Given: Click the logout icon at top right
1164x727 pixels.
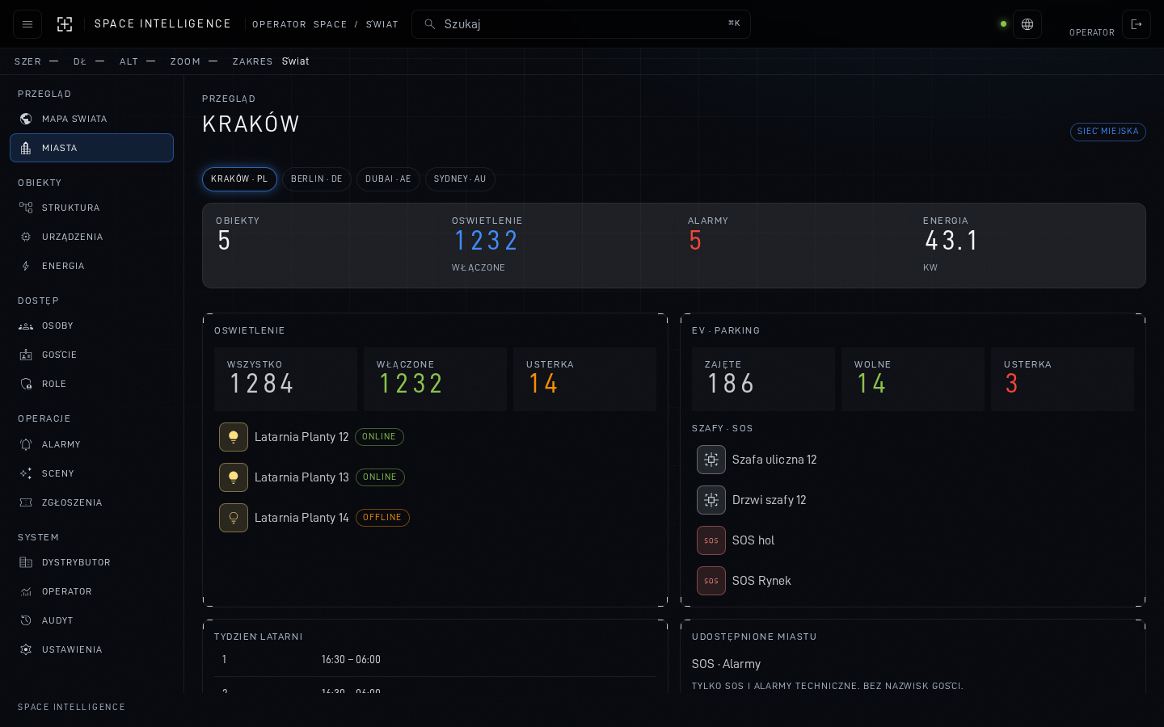Looking at the screenshot, I should (1137, 24).
